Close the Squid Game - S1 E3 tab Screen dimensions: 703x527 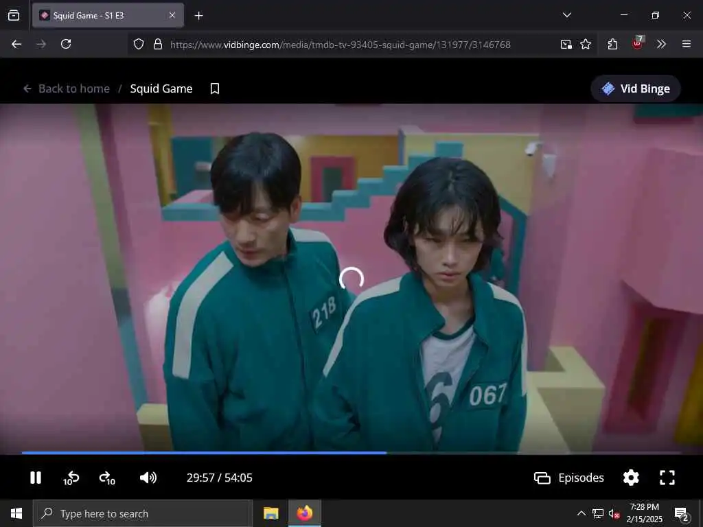(172, 15)
